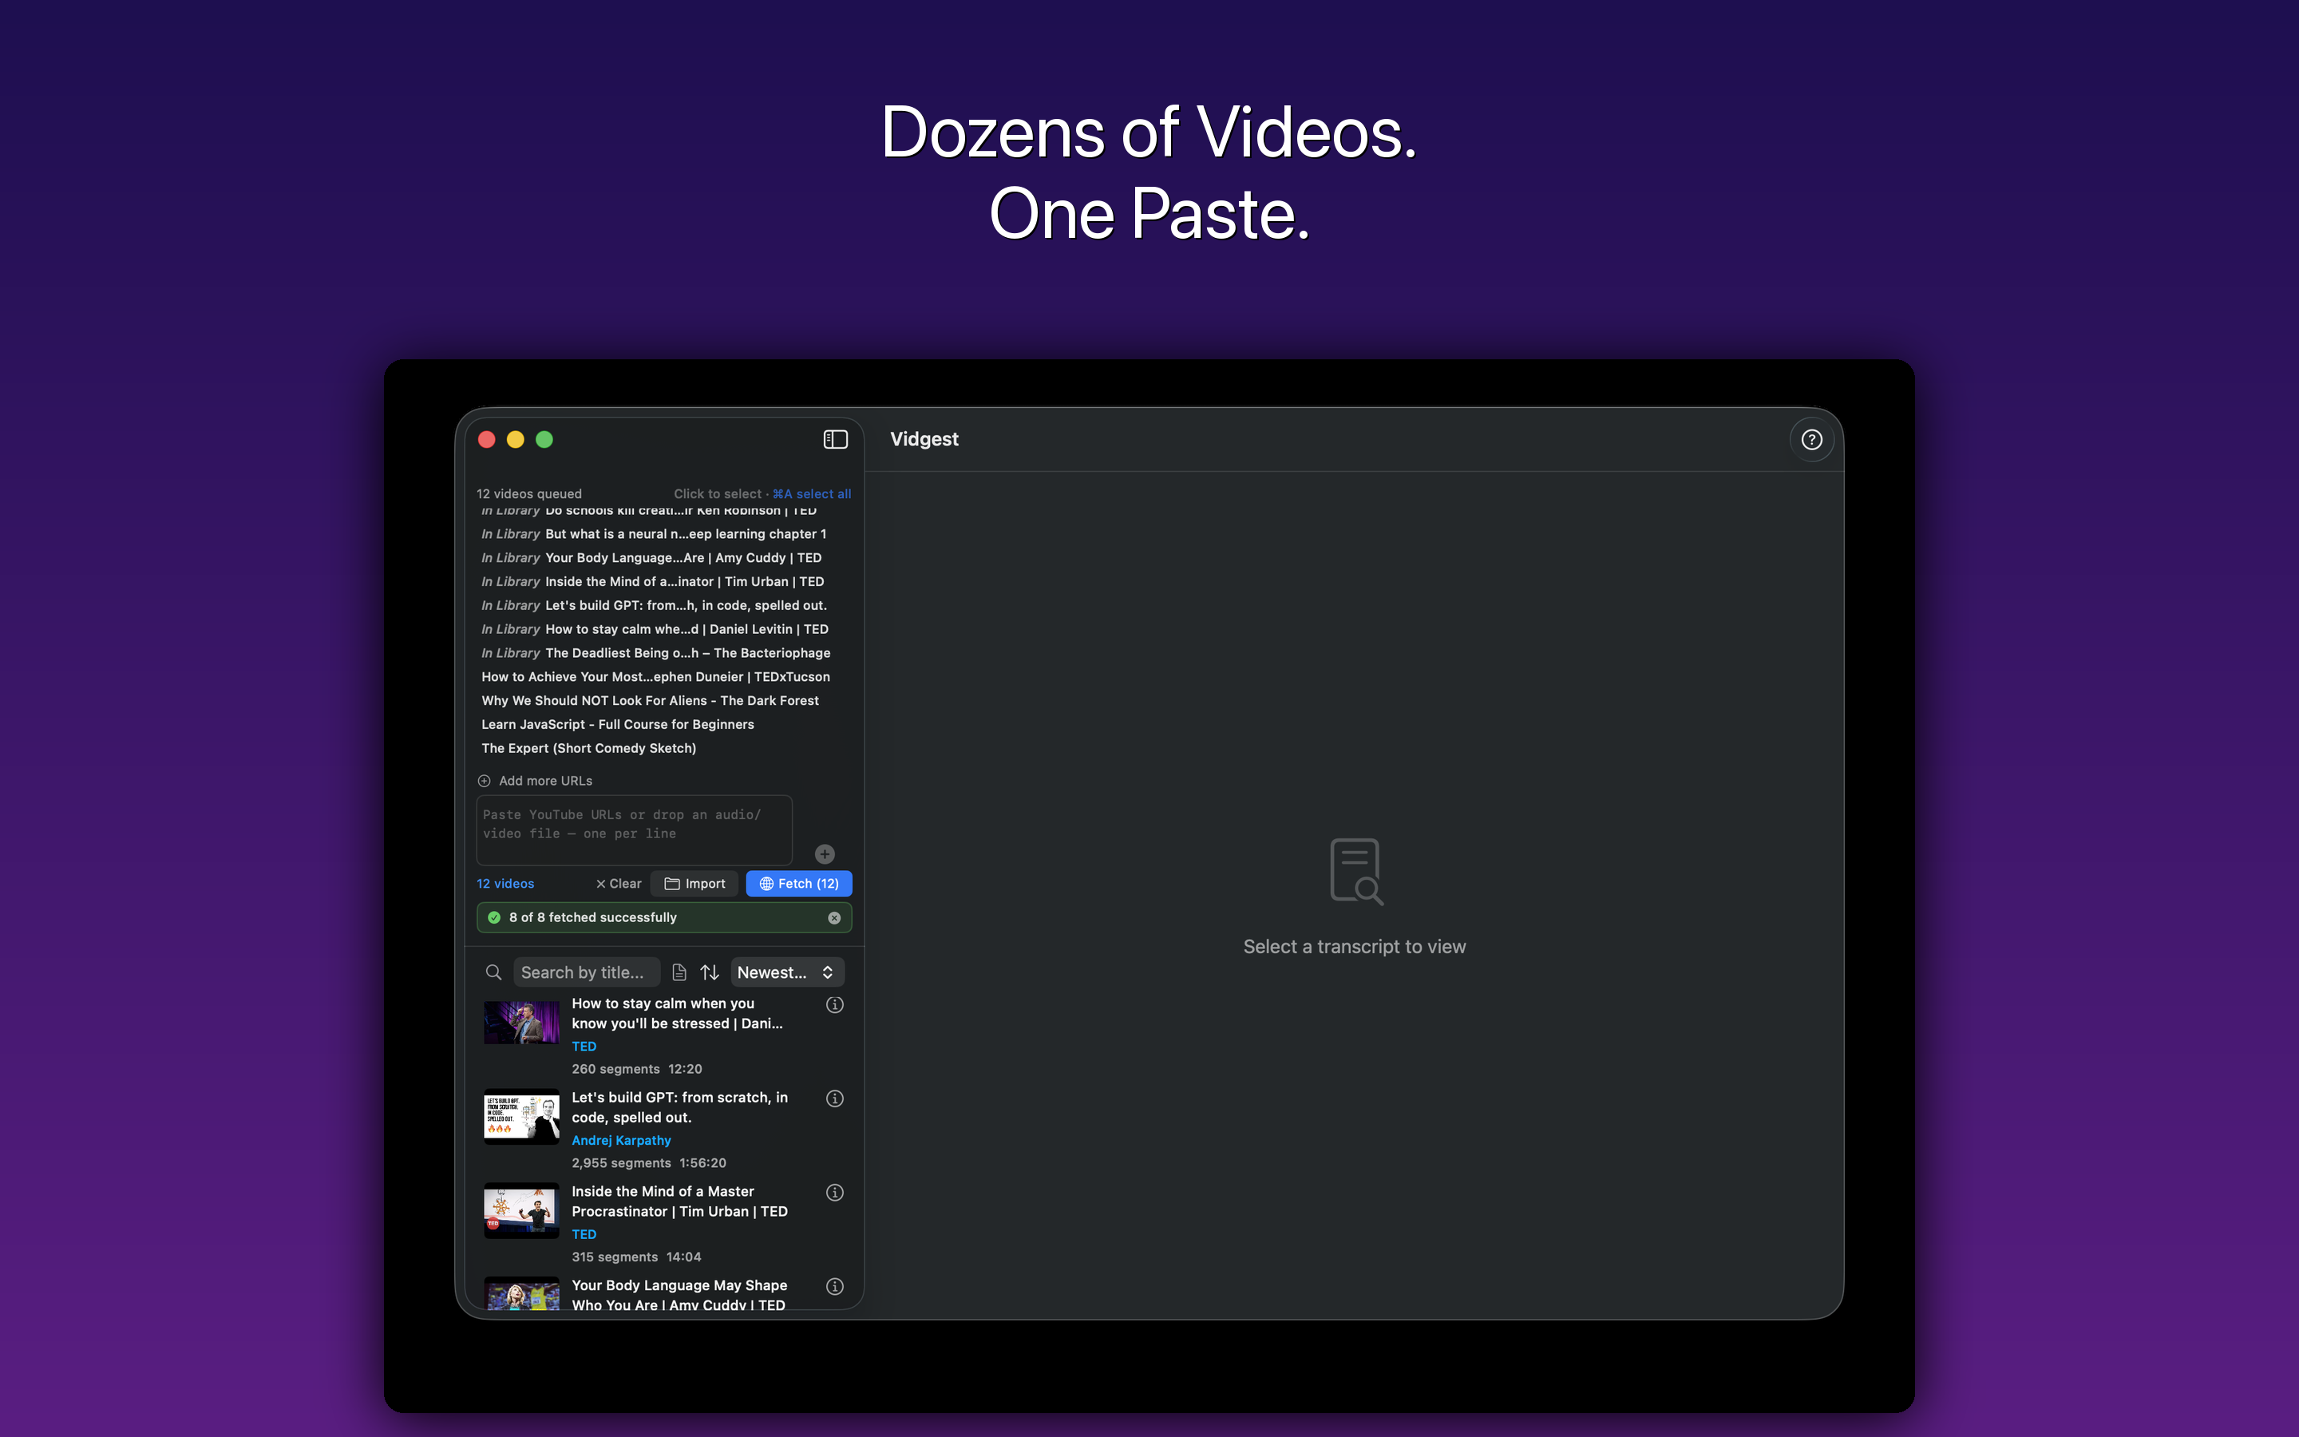Select Learn JavaScript Full Course queue item
Viewport: 2299px width, 1437px height.
coord(618,724)
